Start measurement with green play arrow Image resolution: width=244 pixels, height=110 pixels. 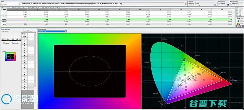click(x=199, y=5)
